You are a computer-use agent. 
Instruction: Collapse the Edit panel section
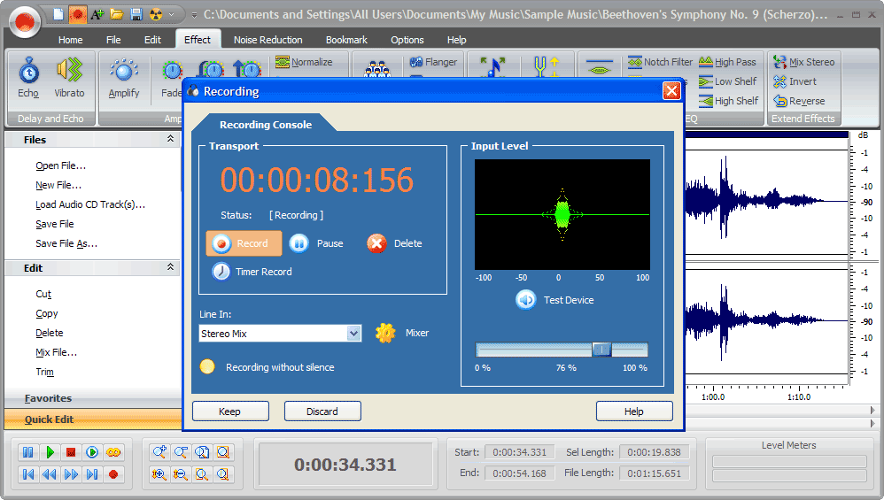[170, 267]
